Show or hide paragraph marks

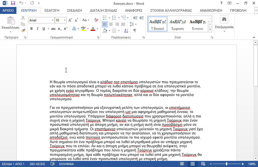[135, 30]
